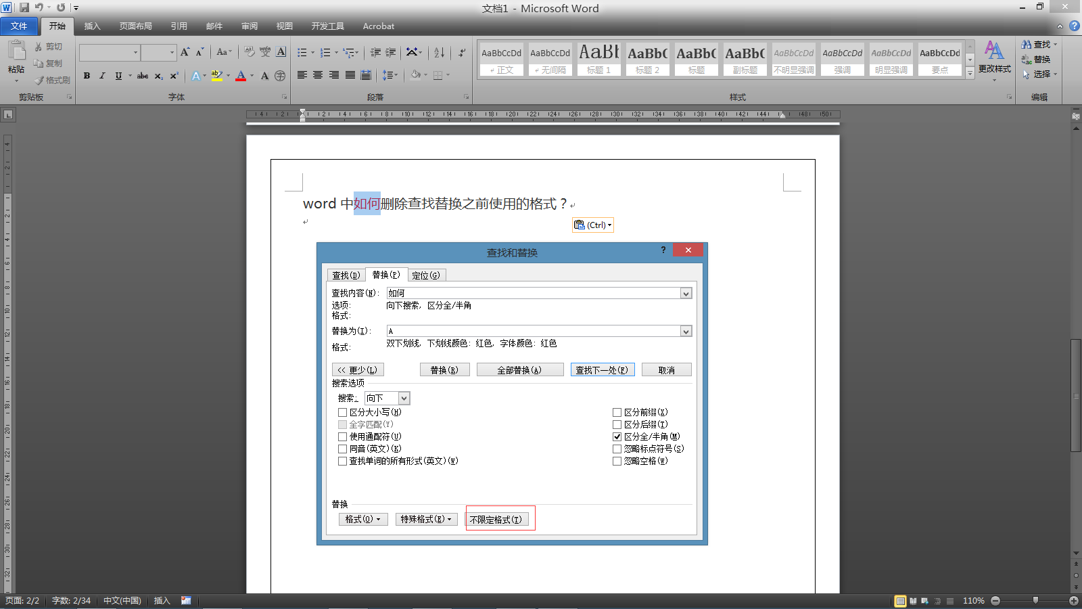Apply subscript formatting
Viewport: 1082px width, 609px height.
point(159,76)
